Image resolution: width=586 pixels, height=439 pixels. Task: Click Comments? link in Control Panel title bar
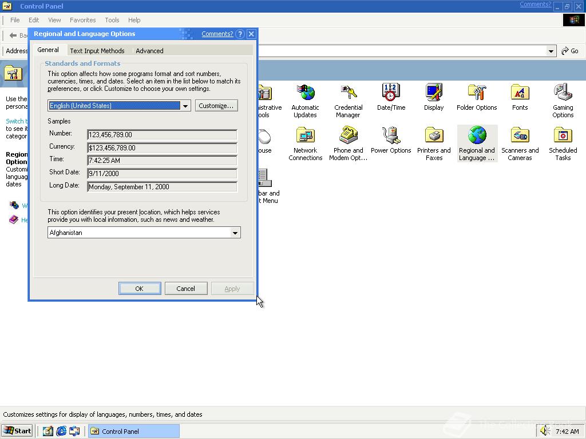coord(535,5)
